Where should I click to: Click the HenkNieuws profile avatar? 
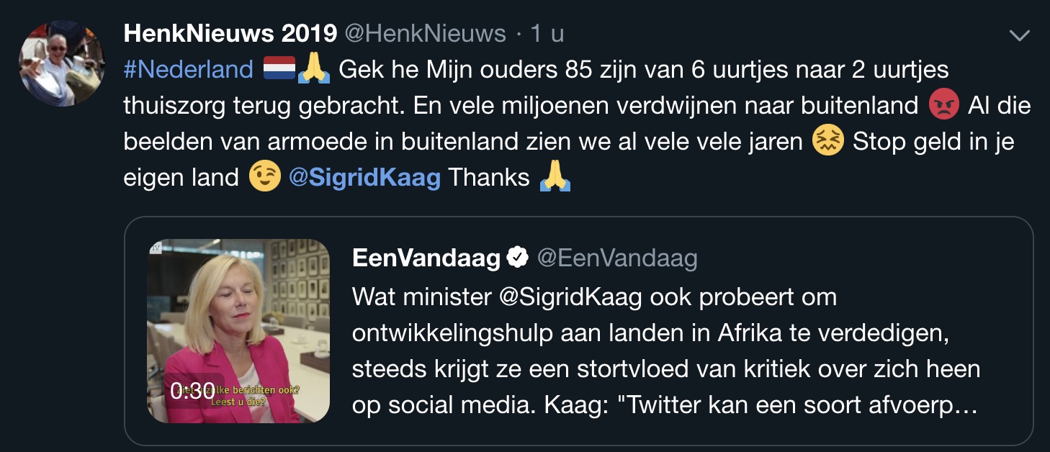(x=62, y=63)
